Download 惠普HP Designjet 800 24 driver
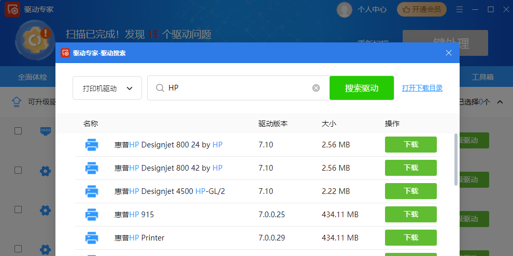 [x=411, y=144]
